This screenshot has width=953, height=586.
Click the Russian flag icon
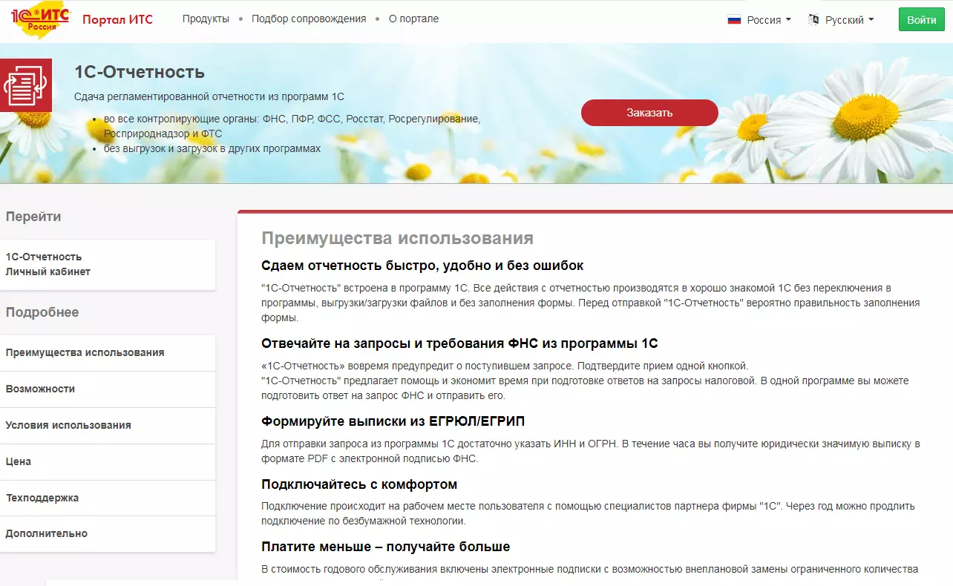[x=734, y=20]
